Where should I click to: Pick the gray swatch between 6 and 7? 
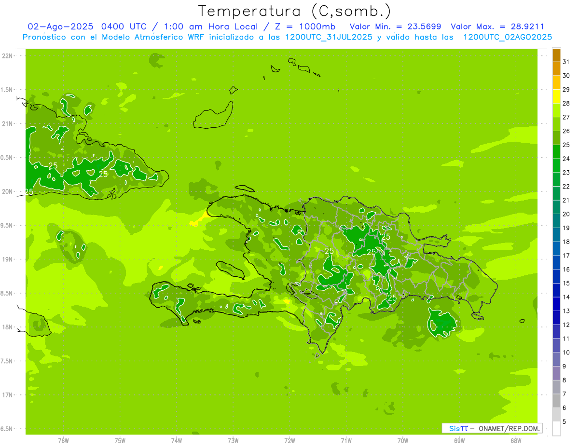click(x=556, y=401)
